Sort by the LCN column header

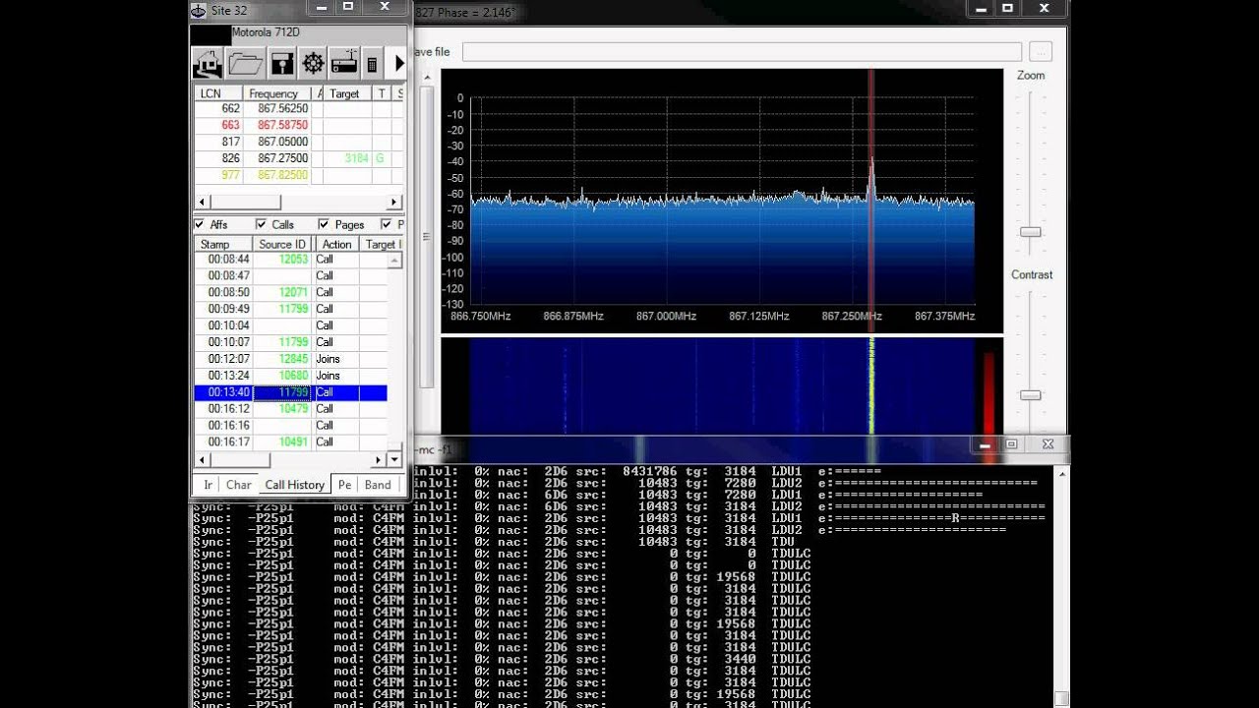coord(217,93)
